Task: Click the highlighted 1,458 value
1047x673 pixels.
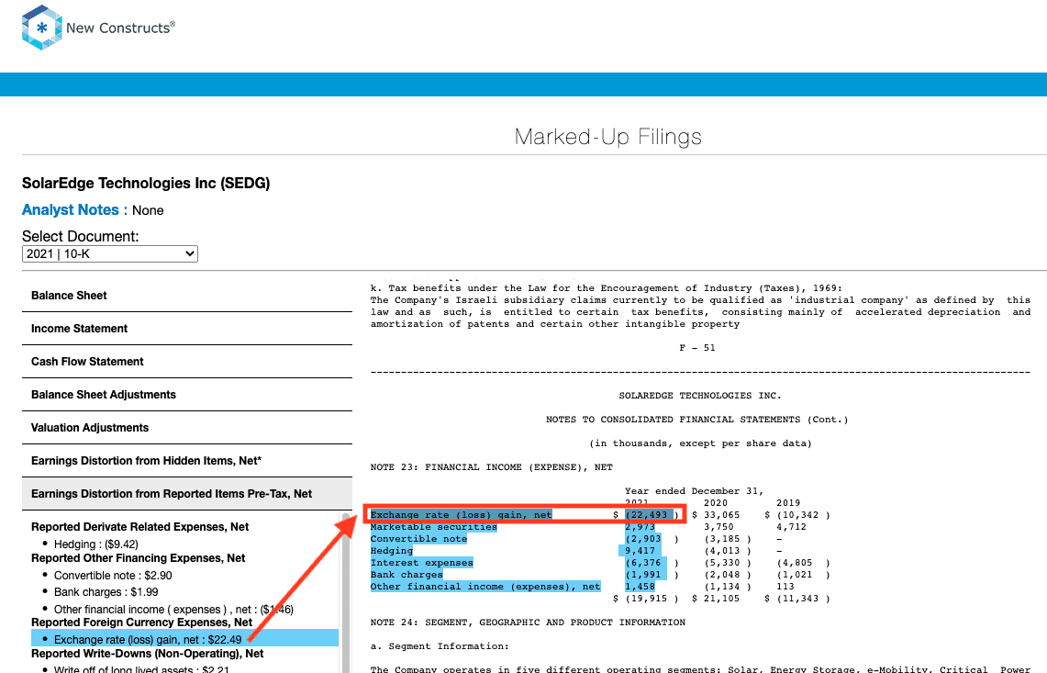Action: pos(640,587)
